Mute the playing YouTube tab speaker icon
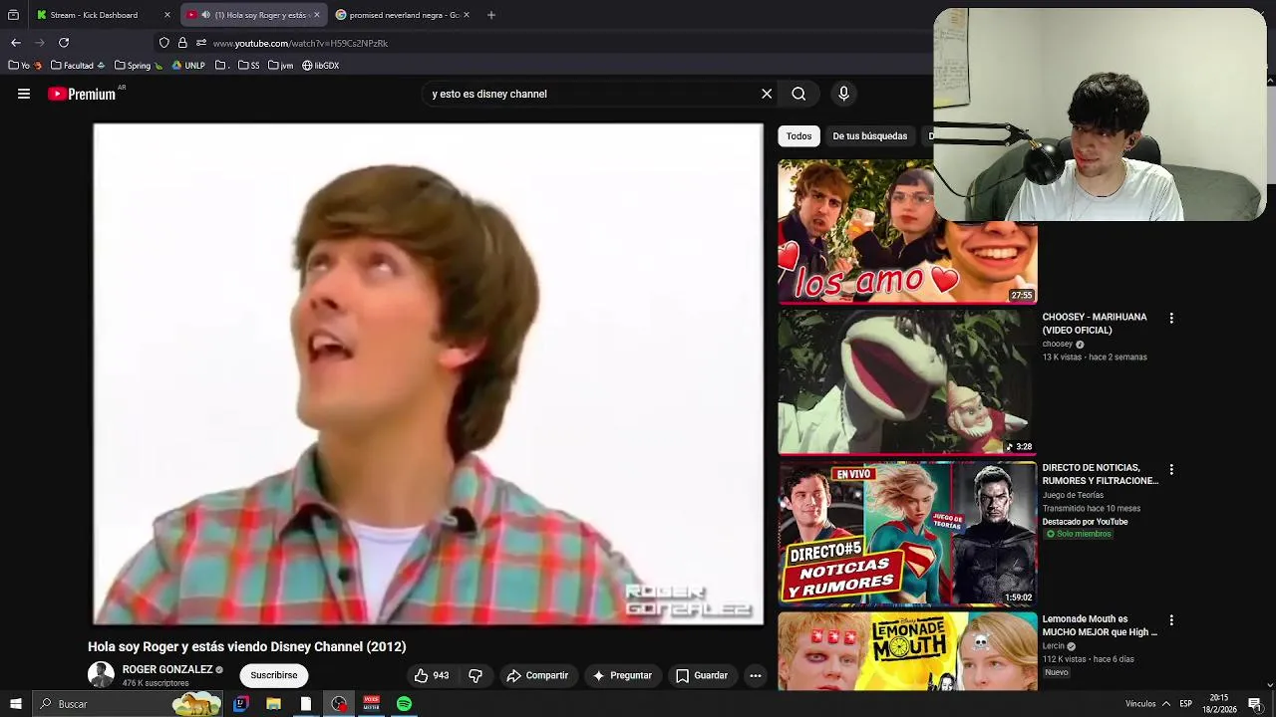 tap(204, 15)
